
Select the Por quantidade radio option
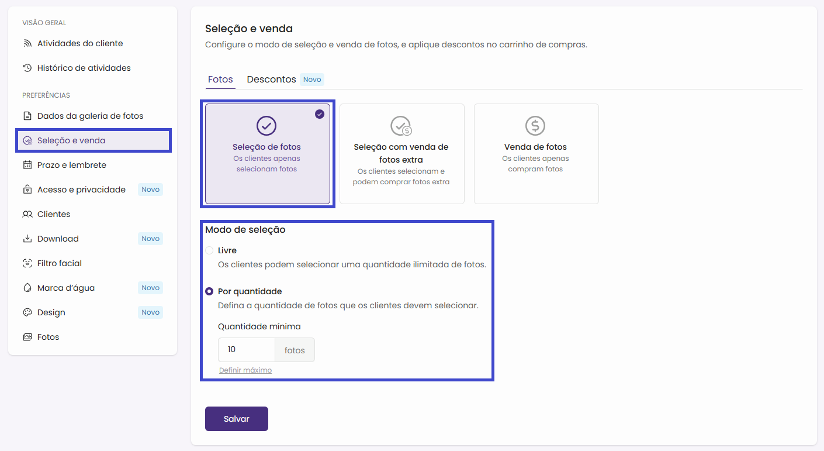click(x=209, y=291)
